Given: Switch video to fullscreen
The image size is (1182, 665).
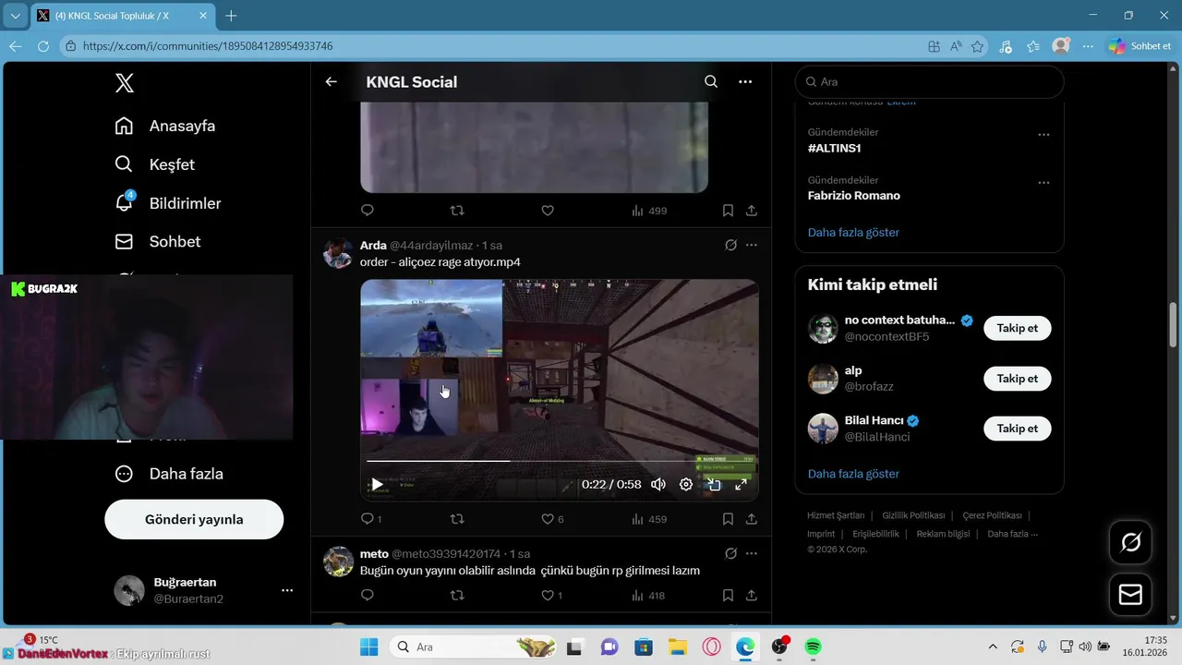Looking at the screenshot, I should point(741,484).
